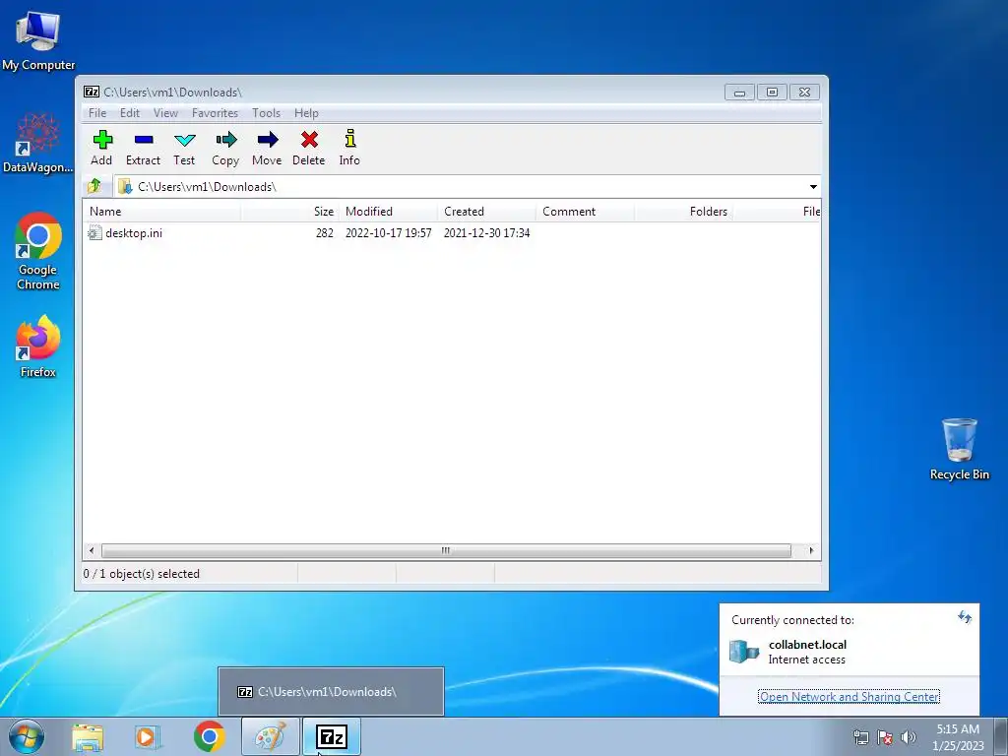Sort by the Size column header
The width and height of the screenshot is (1008, 756).
click(289, 211)
